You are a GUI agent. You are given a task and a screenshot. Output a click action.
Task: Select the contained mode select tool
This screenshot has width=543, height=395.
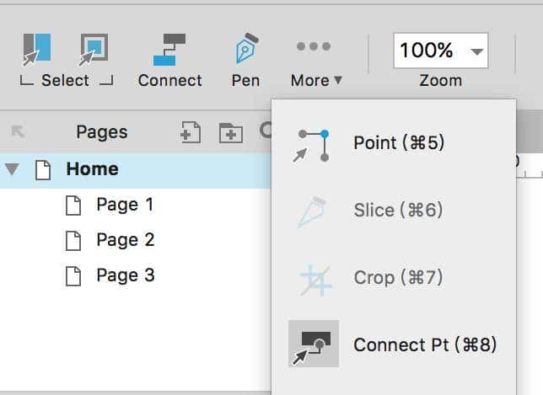[x=93, y=50]
